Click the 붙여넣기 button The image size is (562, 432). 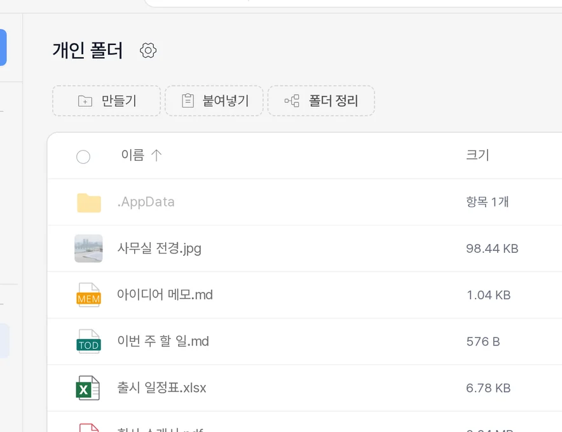214,101
